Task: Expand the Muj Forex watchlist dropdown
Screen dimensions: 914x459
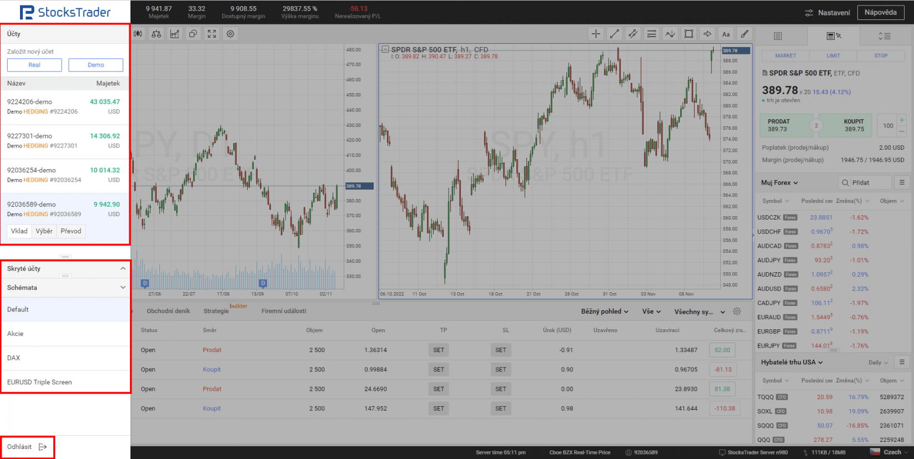Action: coord(780,182)
